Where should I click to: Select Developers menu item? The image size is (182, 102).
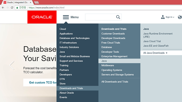(x=66, y=74)
